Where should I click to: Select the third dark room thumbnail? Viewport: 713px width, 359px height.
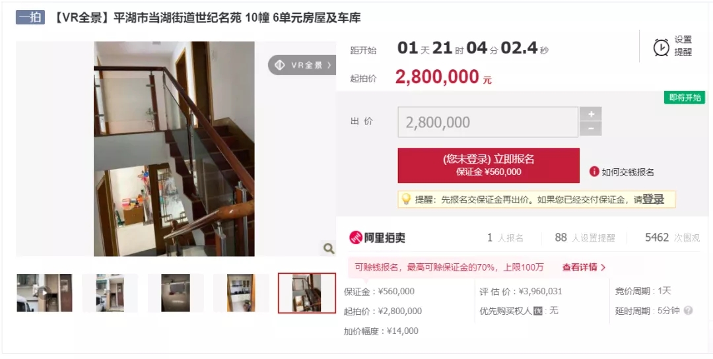pos(176,292)
